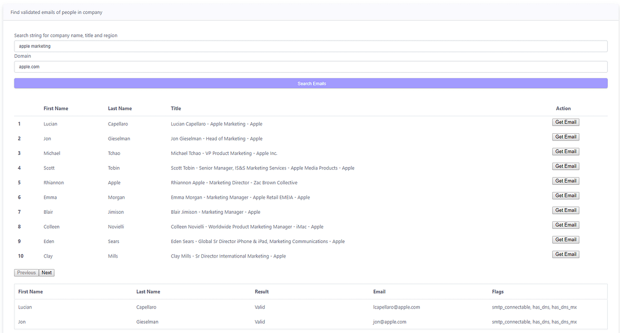The height and width of the screenshot is (333, 620).
Task: Get email for Michael Tchao
Action: point(566,152)
